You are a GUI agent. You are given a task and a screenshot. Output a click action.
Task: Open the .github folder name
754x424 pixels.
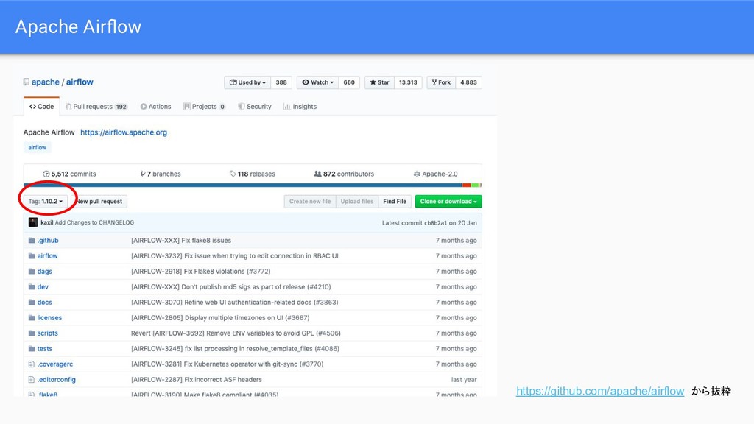coord(48,241)
